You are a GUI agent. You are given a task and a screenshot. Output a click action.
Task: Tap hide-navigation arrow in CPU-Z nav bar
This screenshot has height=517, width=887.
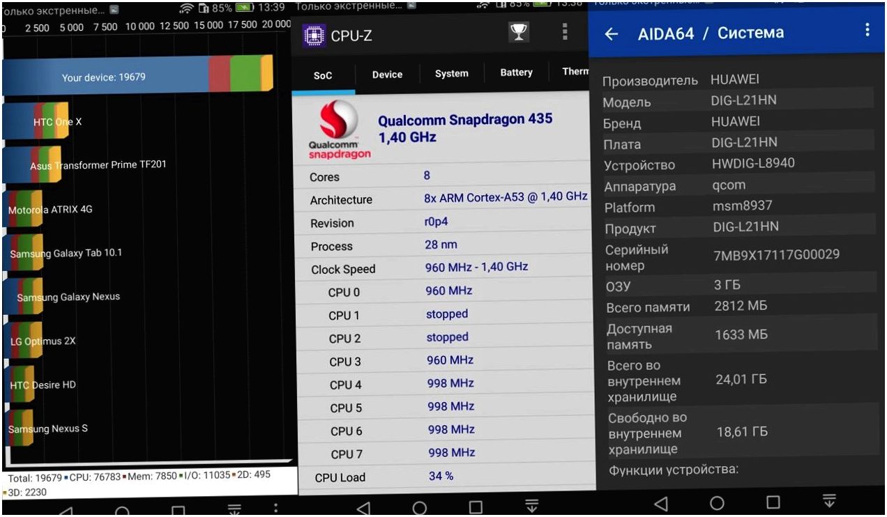(x=532, y=505)
